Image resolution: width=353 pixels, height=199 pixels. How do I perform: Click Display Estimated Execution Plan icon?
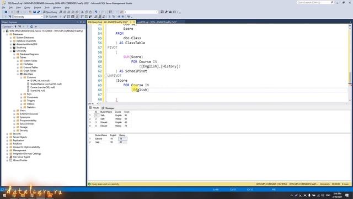[68, 17]
